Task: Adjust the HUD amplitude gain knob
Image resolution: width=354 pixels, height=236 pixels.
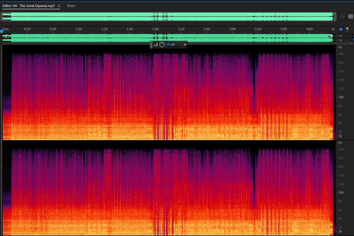Action: point(162,45)
